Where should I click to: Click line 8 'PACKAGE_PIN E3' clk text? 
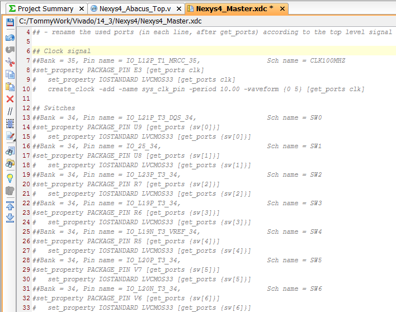click(x=118, y=70)
